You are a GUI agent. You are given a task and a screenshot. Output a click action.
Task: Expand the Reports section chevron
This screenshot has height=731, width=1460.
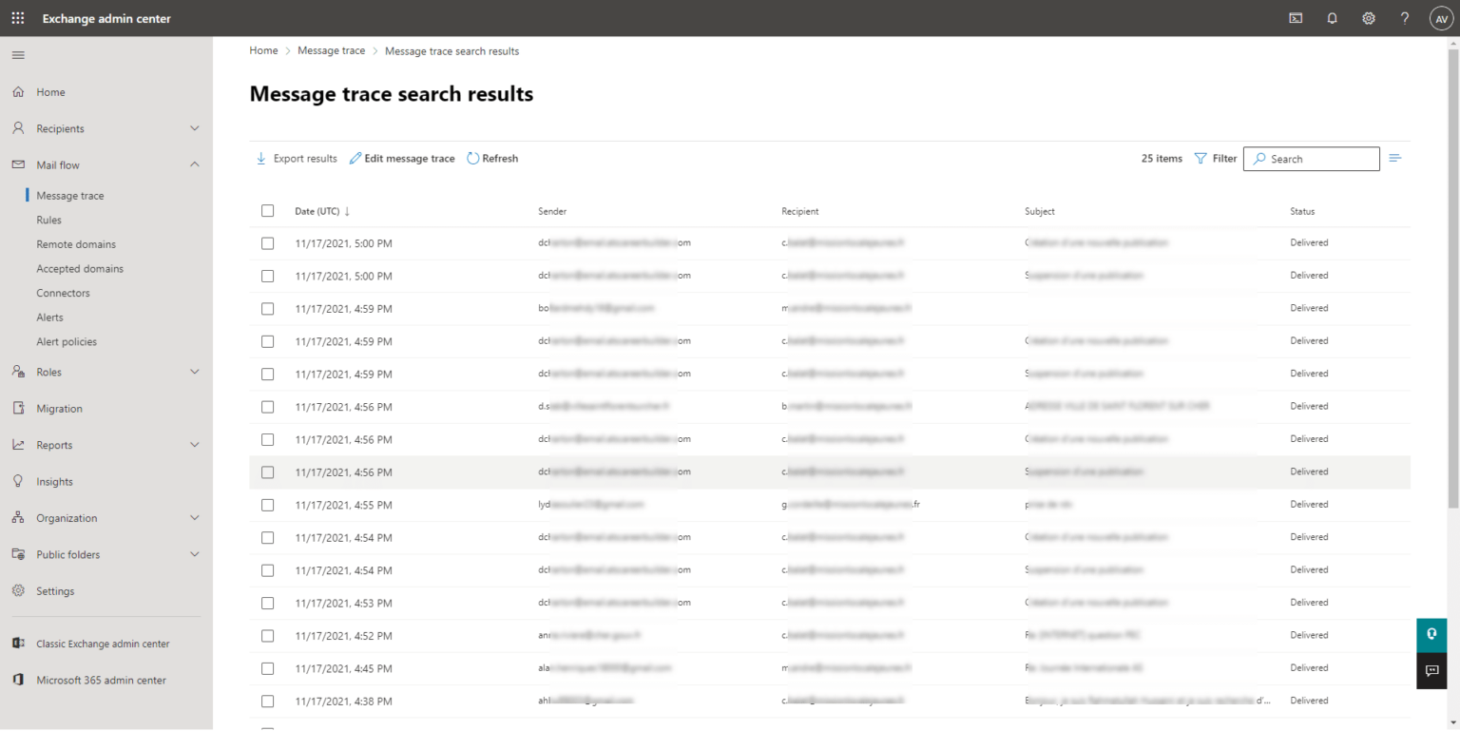coord(195,445)
